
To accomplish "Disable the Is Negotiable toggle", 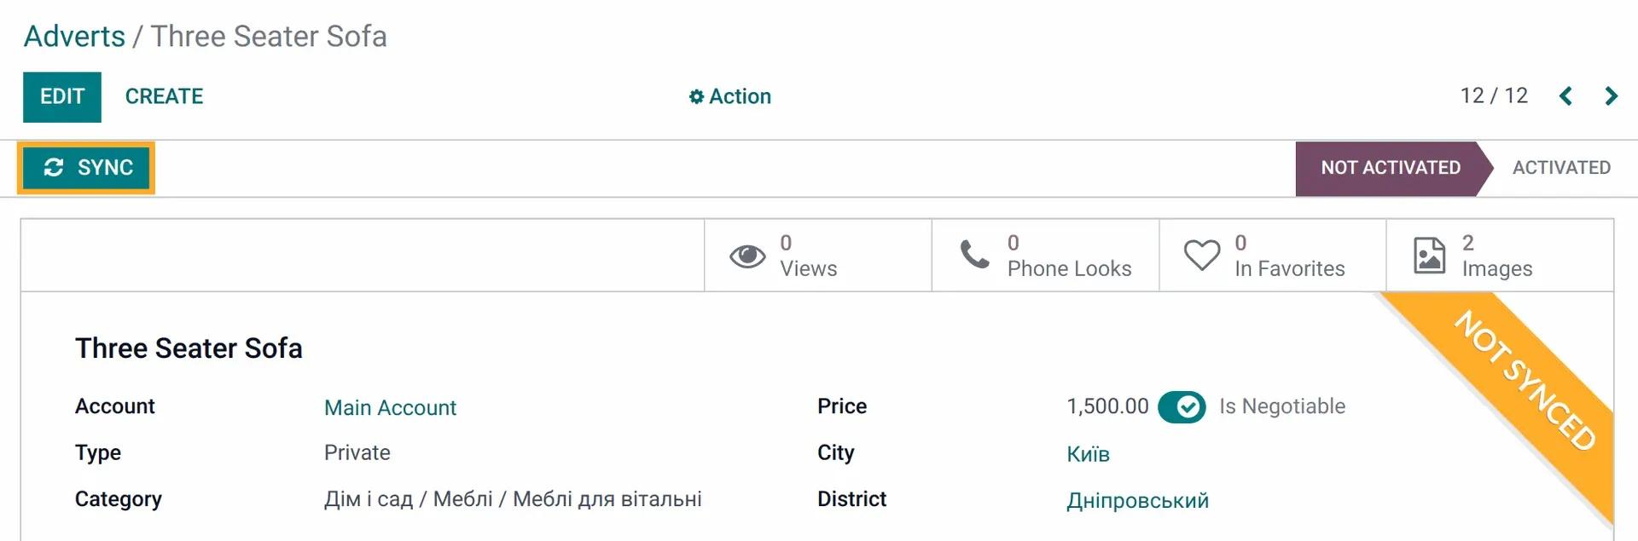I will [x=1182, y=406].
